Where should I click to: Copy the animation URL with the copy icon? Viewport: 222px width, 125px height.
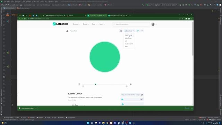pos(142,95)
